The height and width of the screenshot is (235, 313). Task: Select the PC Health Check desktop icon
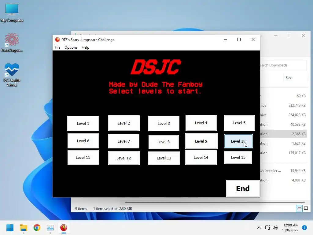click(12, 75)
